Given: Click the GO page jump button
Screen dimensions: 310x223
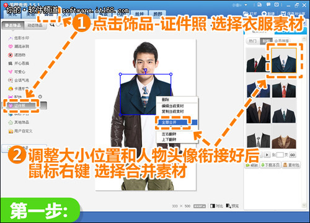Looking at the screenshot, I should point(293,155).
